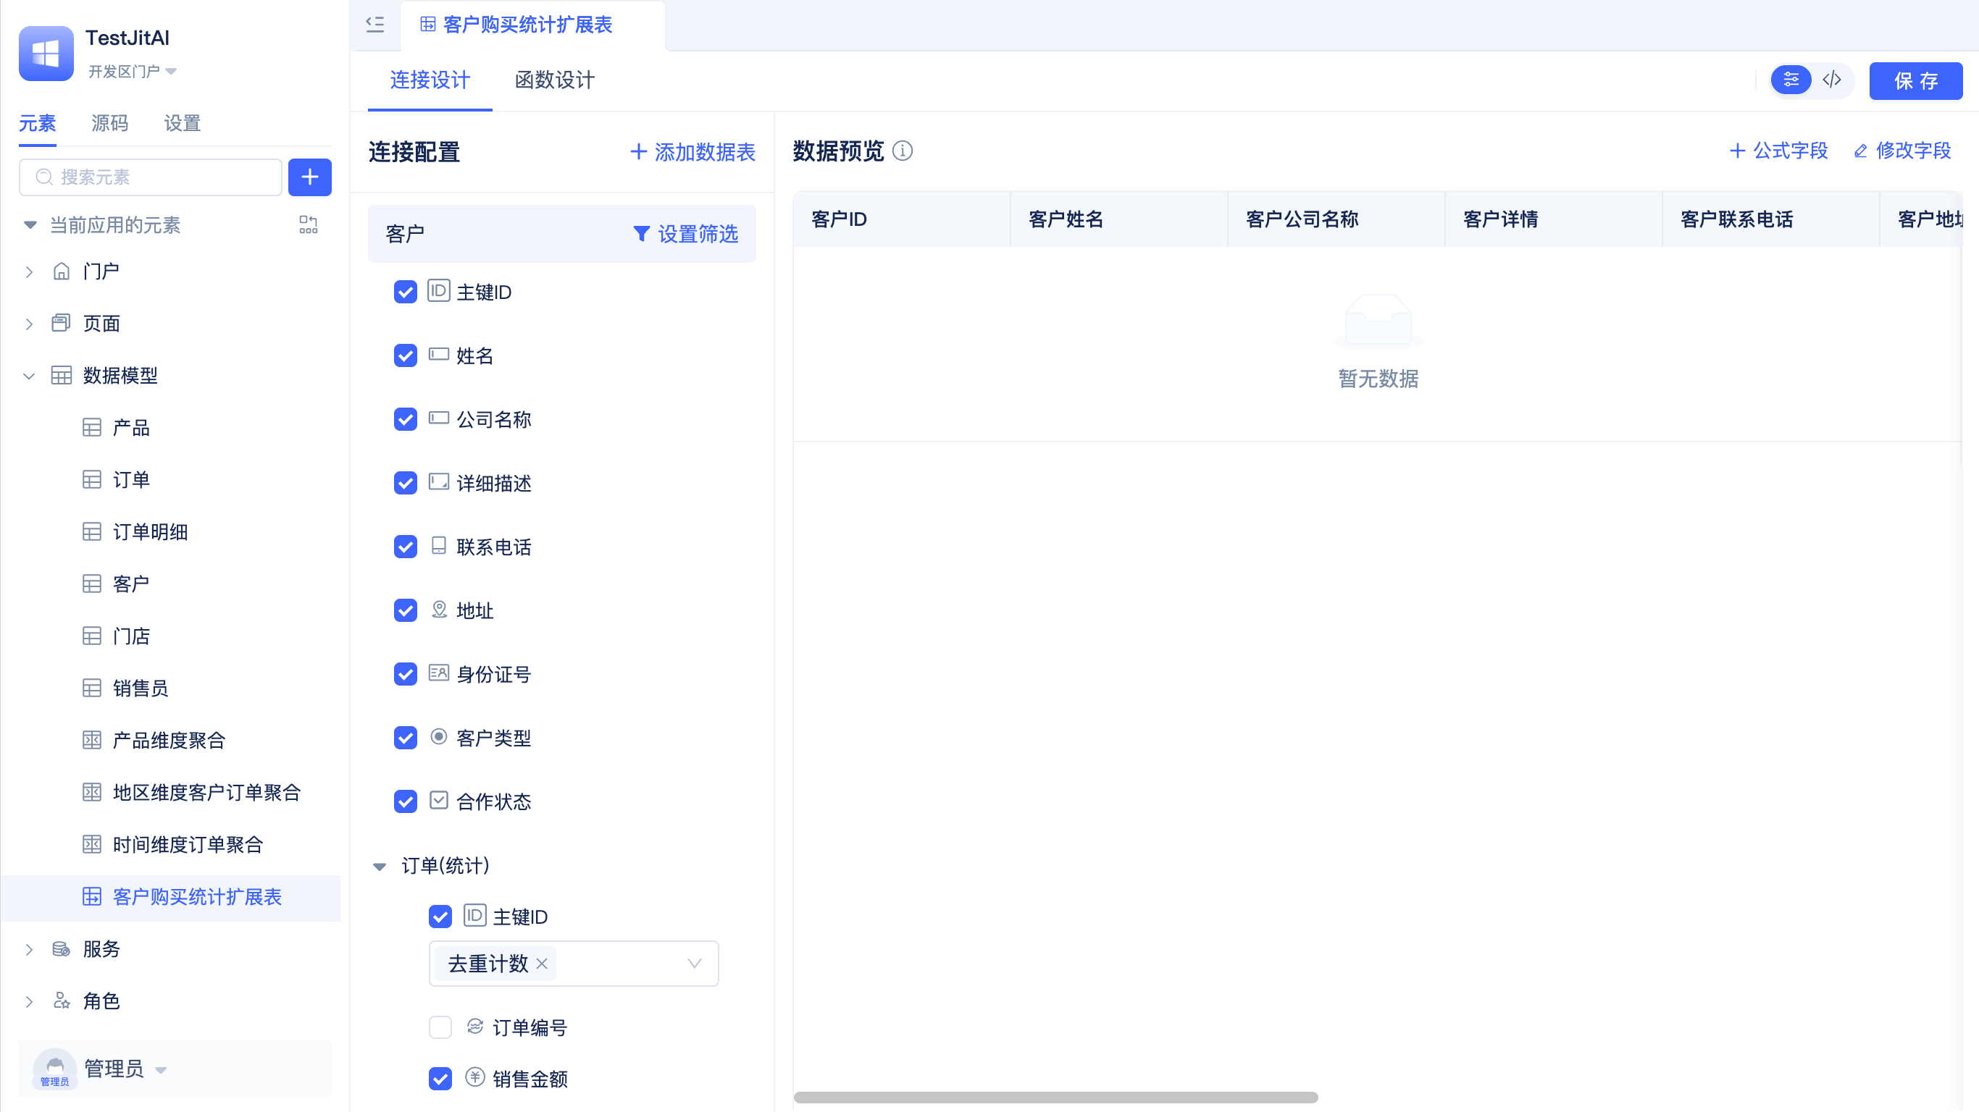This screenshot has width=1979, height=1112.
Task: Uncheck the 销售金额 checkbox
Action: coord(440,1079)
